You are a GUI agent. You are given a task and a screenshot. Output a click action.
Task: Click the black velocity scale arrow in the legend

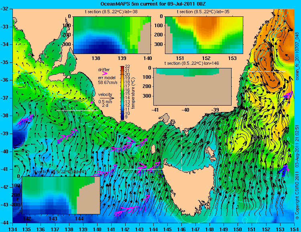pos(107,98)
